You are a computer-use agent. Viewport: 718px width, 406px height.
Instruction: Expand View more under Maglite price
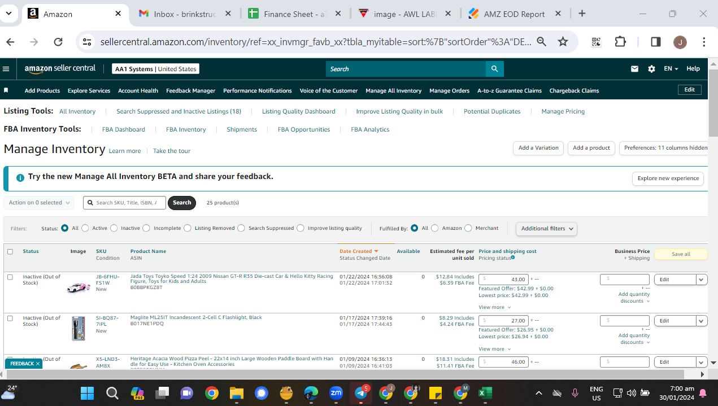(494, 349)
